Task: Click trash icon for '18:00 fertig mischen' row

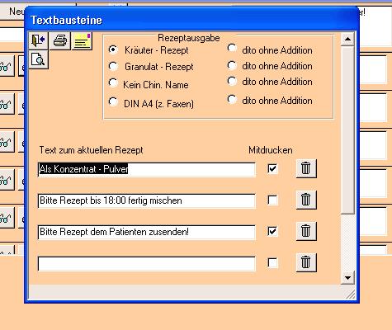Action: [306, 200]
